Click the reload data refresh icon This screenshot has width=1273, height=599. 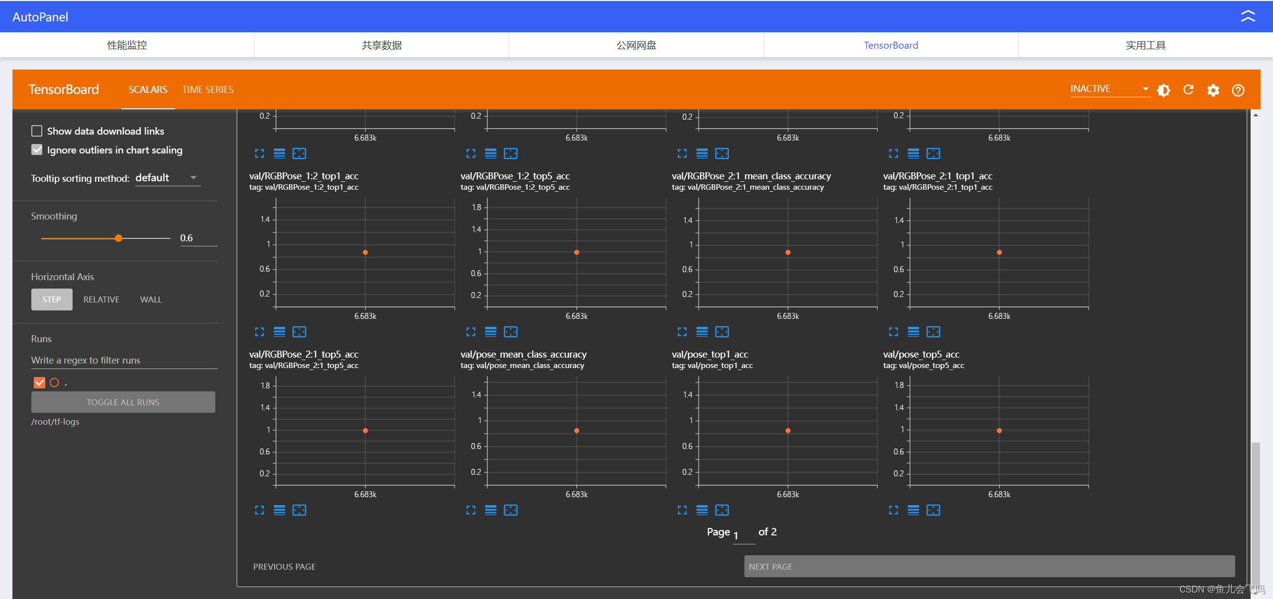pos(1188,89)
